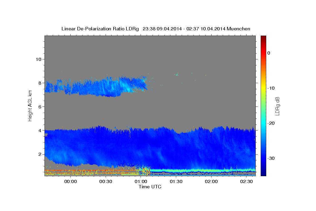316x211 pixels.
Task: Click the height tick label '8'
Action: tap(40, 83)
